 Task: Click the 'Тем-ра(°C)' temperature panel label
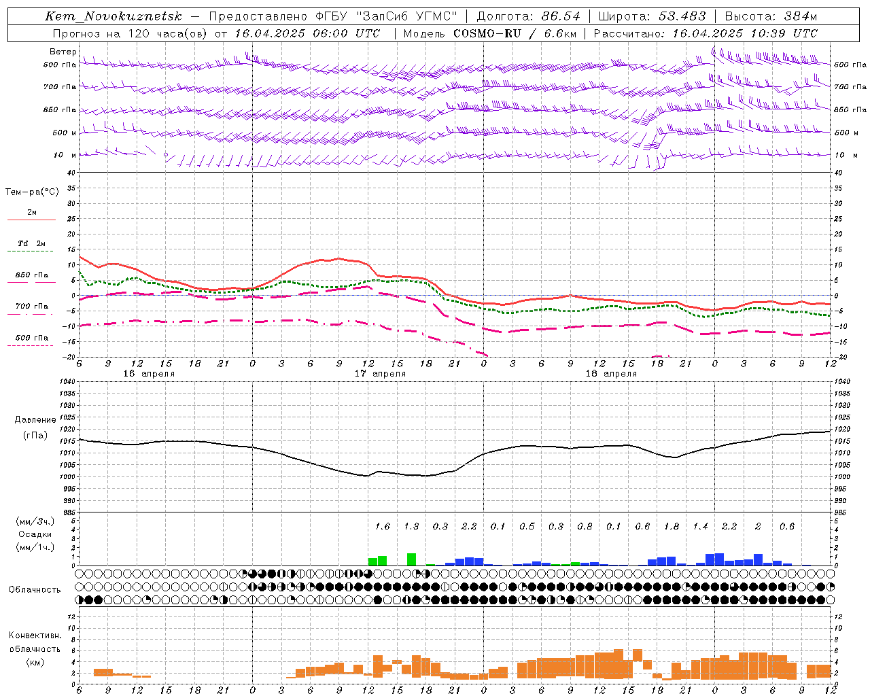click(32, 192)
